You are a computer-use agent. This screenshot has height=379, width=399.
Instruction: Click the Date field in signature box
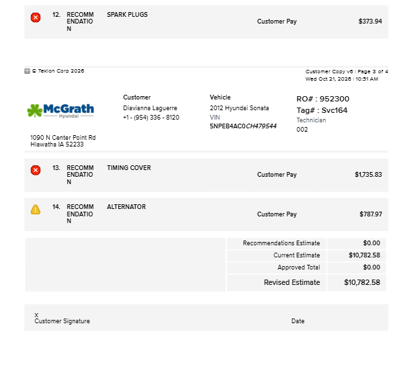tap(298, 321)
